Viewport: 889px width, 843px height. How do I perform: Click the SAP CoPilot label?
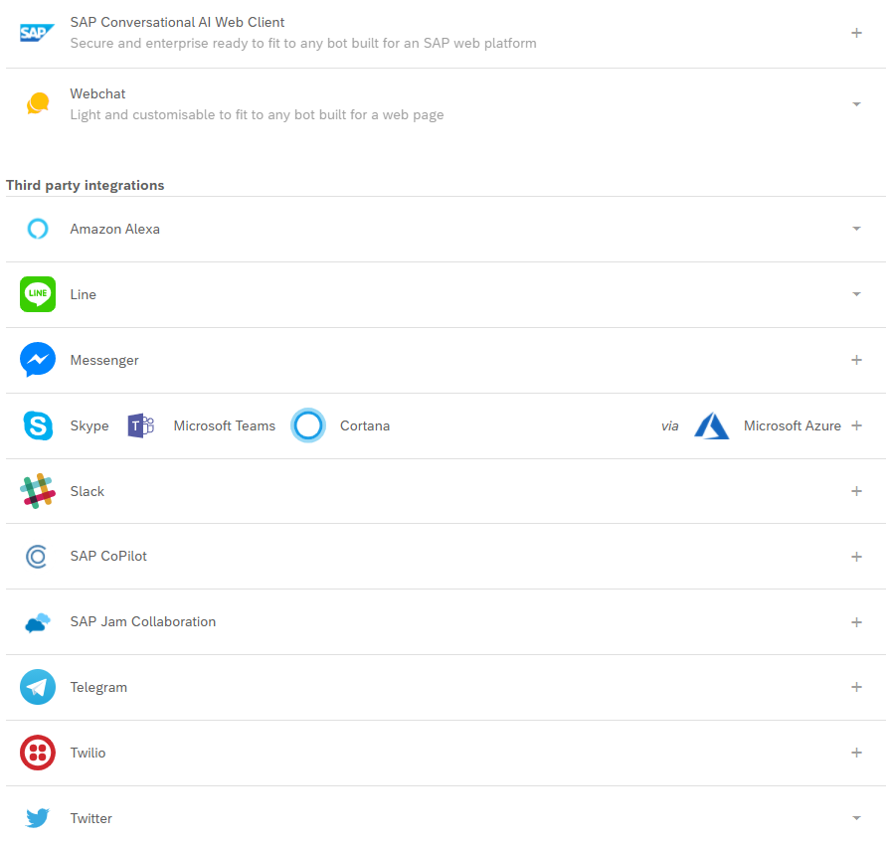coord(108,556)
